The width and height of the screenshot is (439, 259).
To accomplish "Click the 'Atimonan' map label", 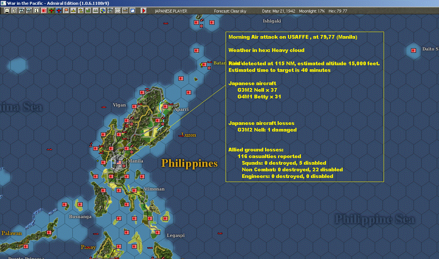I will [x=154, y=189].
